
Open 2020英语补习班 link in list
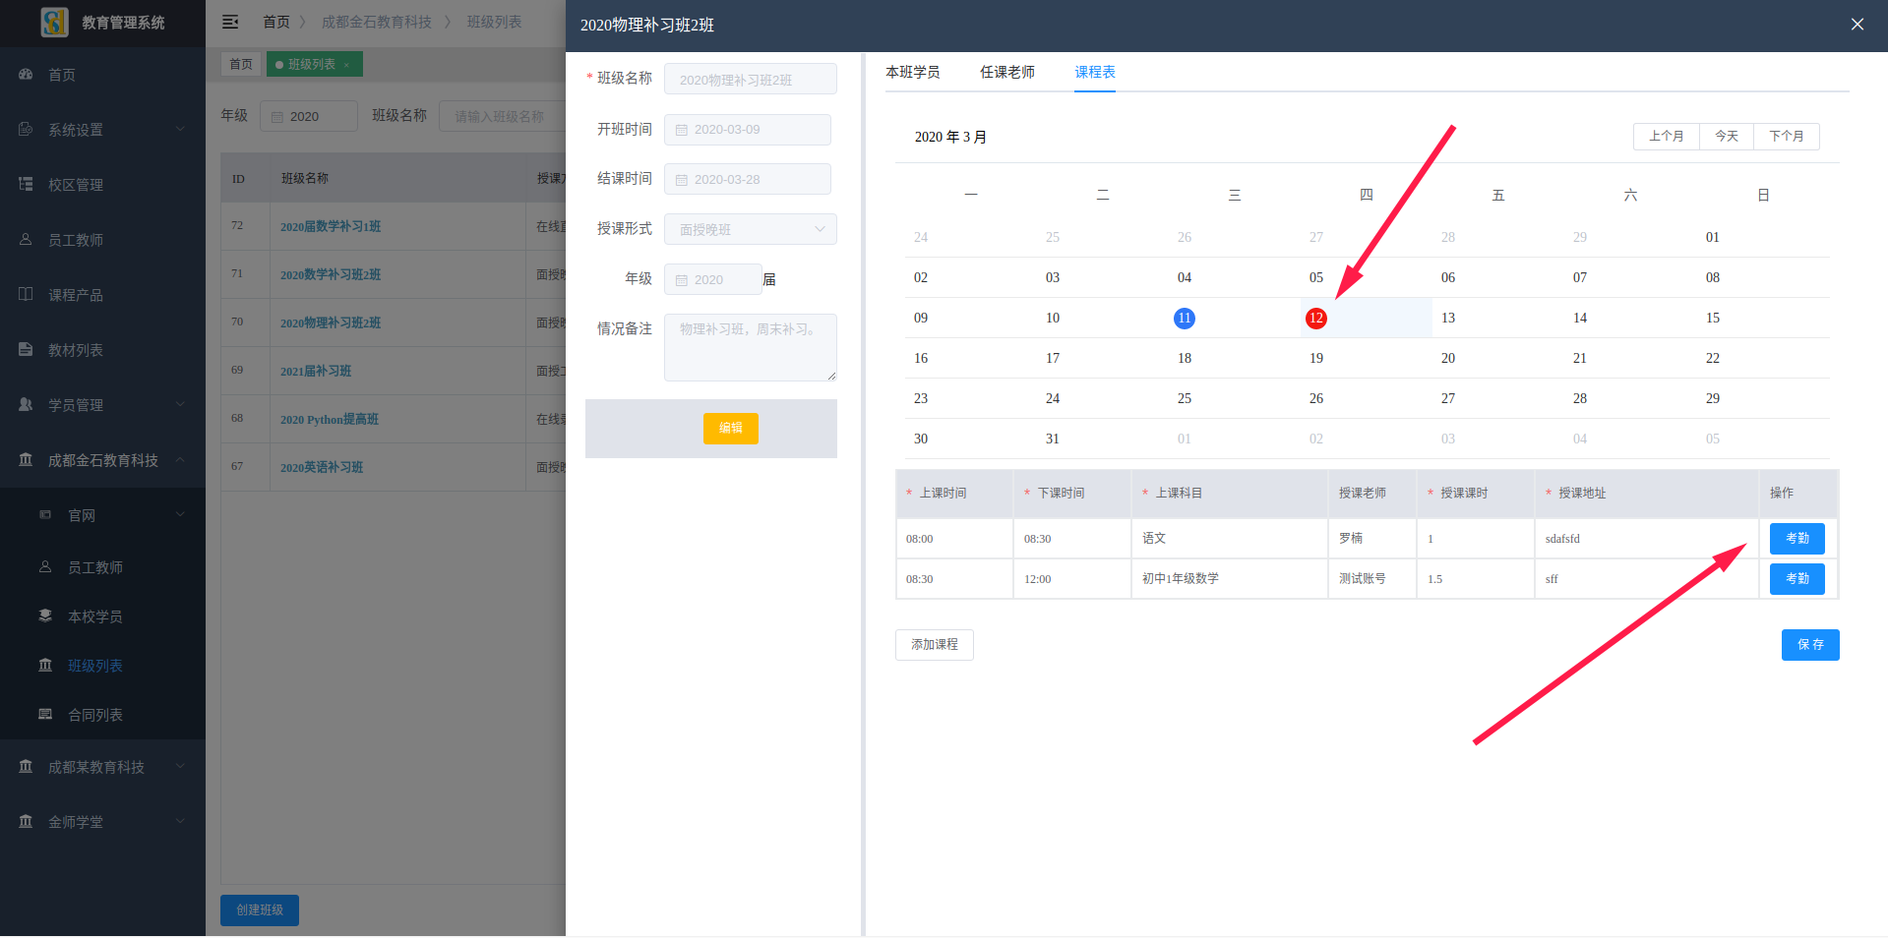click(321, 467)
